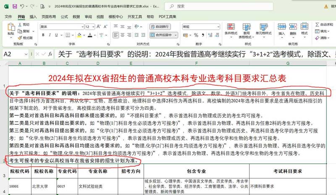This screenshot has width=336, height=195.
Task: Toggle Bold formatting (B)
Action: point(43,35)
